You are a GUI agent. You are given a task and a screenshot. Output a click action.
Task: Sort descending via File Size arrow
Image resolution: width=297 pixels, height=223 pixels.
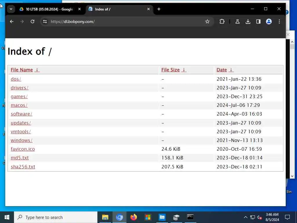point(184,70)
